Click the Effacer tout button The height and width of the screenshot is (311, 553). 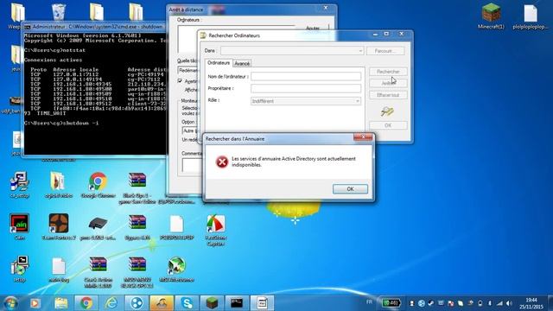(x=388, y=95)
